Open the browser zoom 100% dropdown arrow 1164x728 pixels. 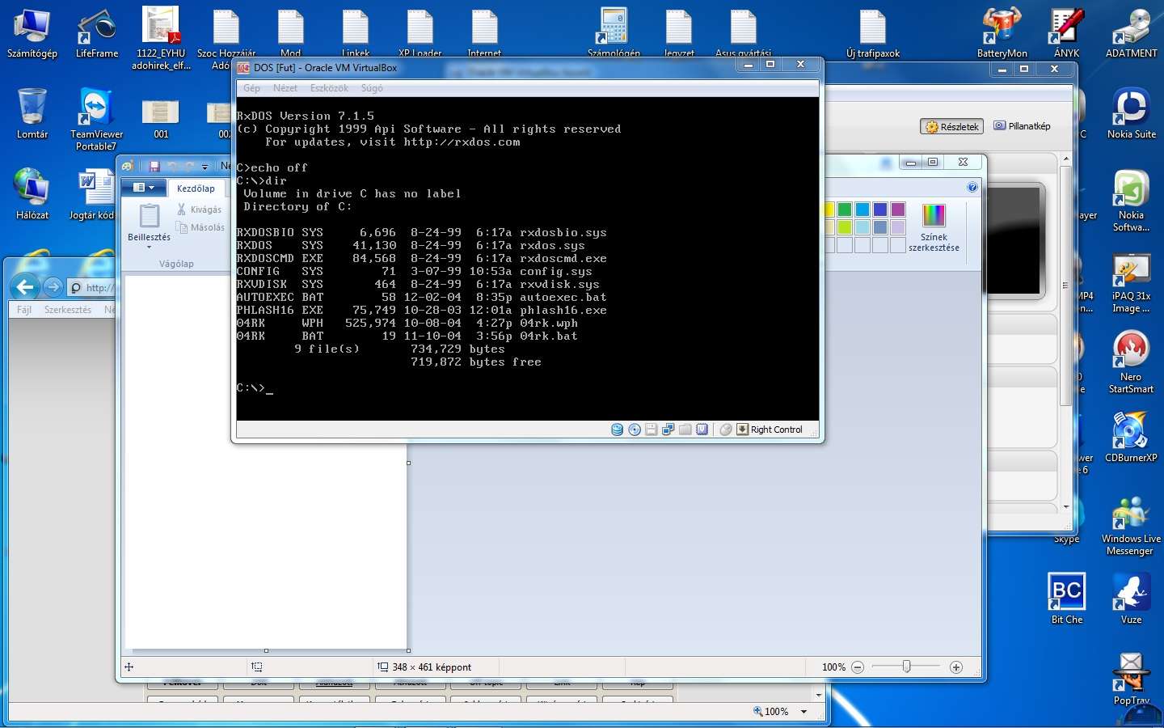point(803,712)
